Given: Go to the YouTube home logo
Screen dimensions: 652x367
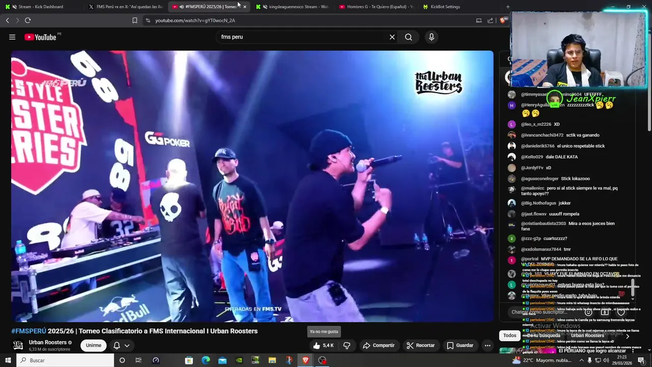Looking at the screenshot, I should pyautogui.click(x=40, y=37).
